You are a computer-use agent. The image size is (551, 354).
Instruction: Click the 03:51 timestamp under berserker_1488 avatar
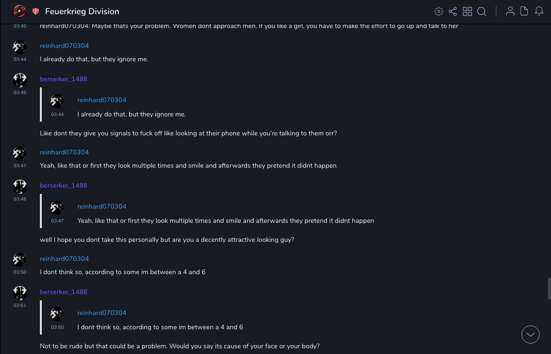point(19,306)
